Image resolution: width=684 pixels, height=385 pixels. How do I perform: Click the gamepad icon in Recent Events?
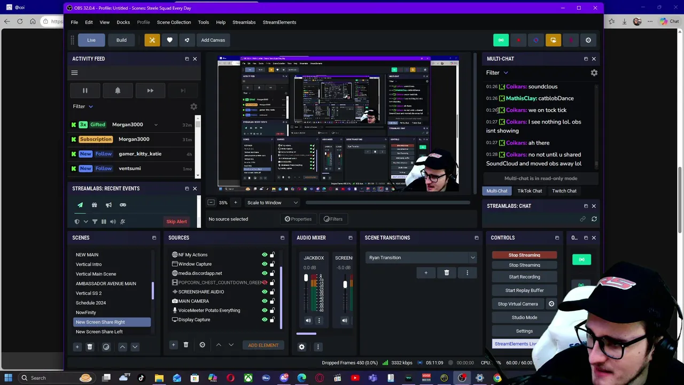(123, 205)
